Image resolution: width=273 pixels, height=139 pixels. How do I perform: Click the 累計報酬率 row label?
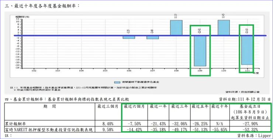[x=15, y=124]
